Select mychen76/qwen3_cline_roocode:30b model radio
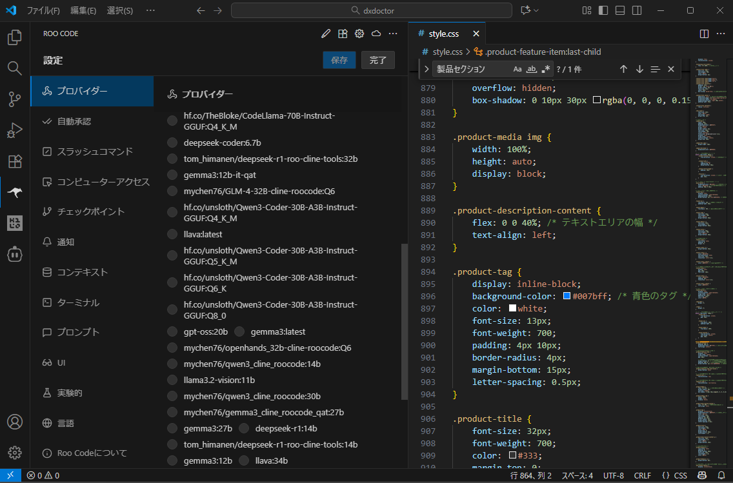 172,396
